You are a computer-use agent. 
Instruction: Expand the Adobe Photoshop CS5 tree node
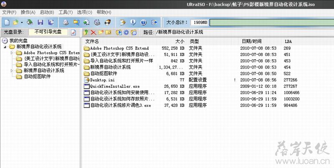pyautogui.click(x=12, y=53)
